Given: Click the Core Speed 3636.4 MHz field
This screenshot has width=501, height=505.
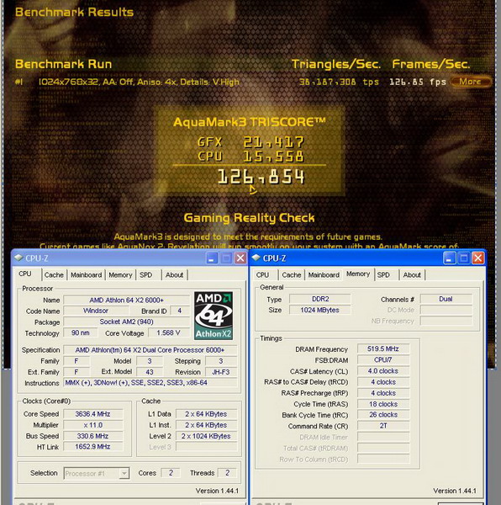Looking at the screenshot, I should tap(93, 414).
